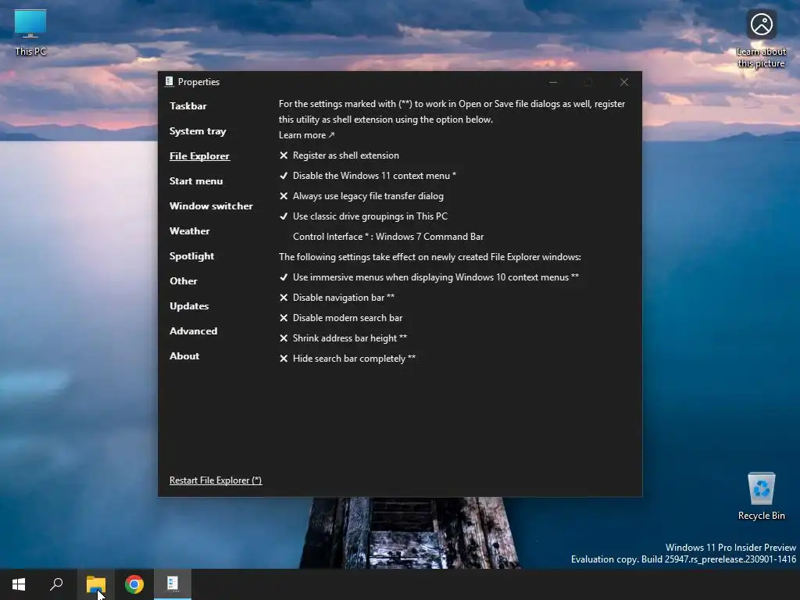800x600 pixels.
Task: Minimize the Properties window
Action: click(553, 82)
